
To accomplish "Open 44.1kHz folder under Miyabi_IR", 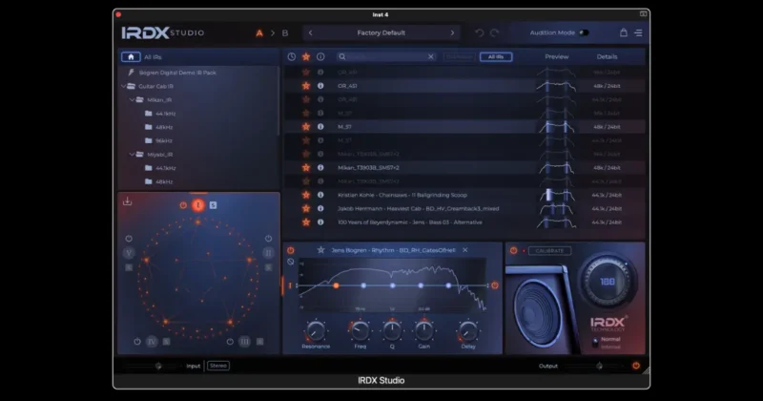I will [x=165, y=168].
